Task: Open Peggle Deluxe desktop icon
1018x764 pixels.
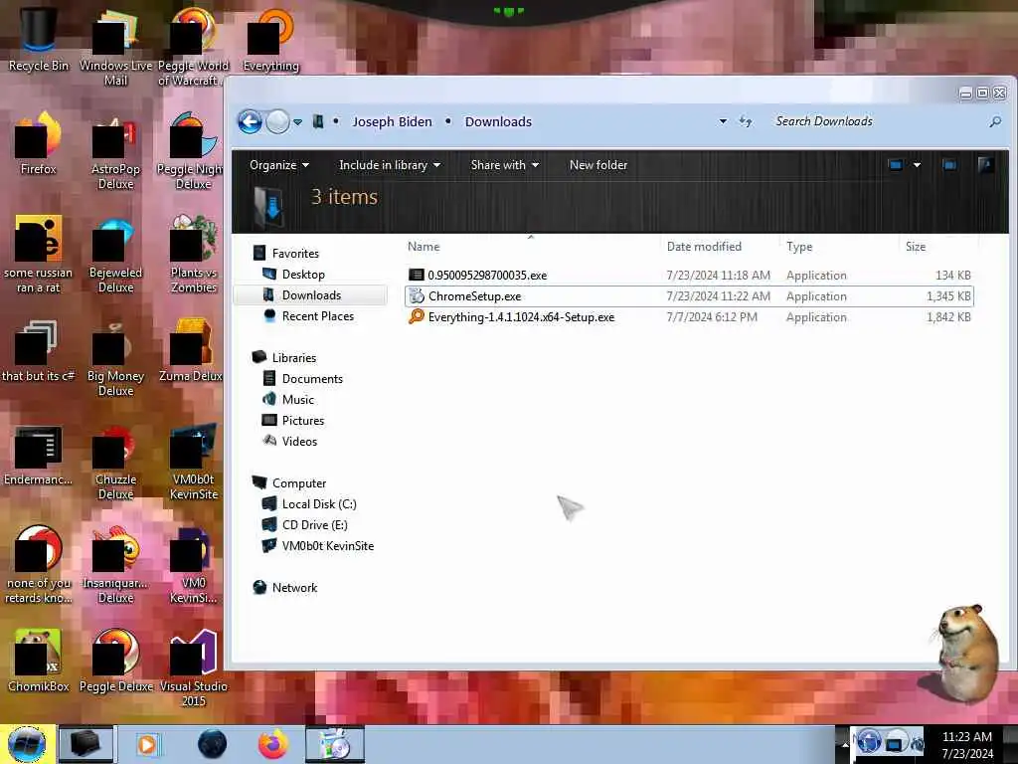Action: click(115, 661)
